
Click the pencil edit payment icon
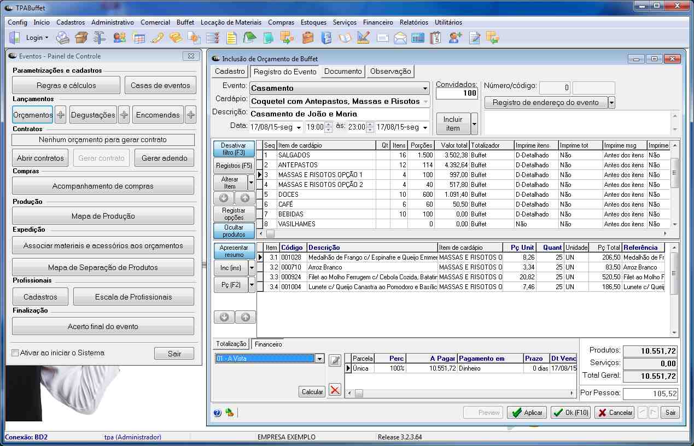(335, 360)
